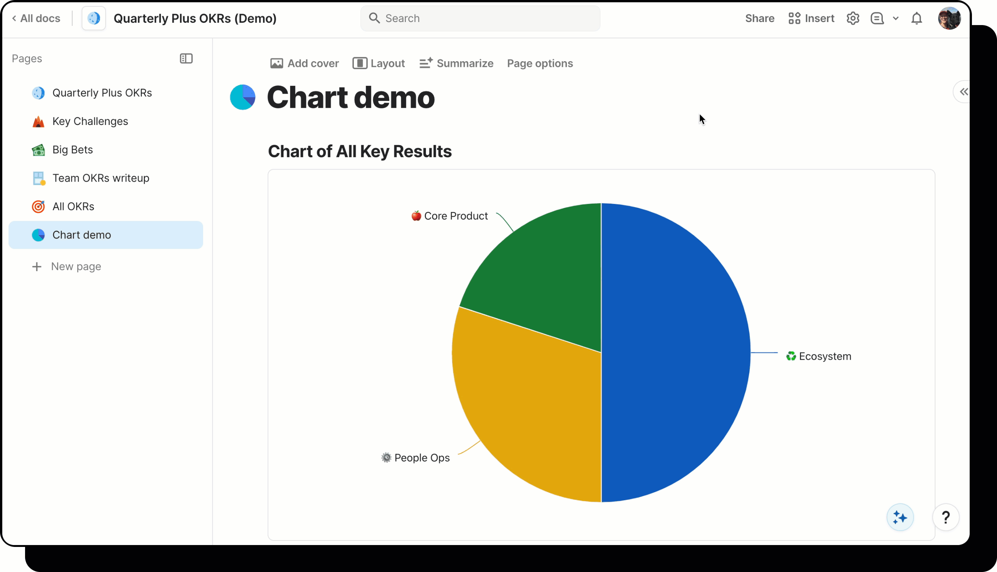Select the Add cover image icon

[x=276, y=63]
